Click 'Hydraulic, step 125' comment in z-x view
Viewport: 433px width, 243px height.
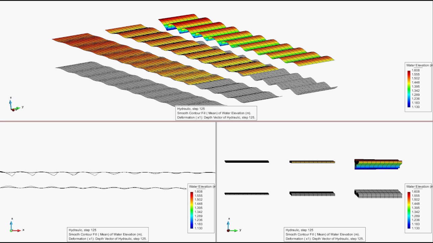point(82,230)
